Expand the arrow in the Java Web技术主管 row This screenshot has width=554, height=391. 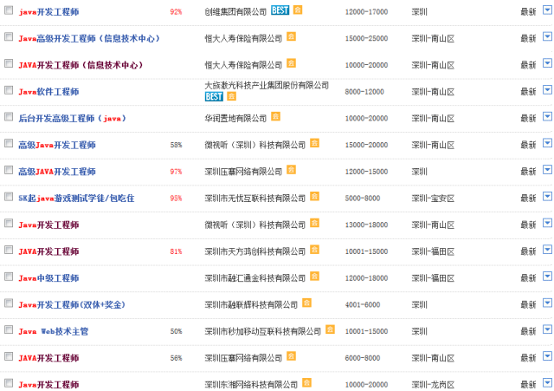547,329
